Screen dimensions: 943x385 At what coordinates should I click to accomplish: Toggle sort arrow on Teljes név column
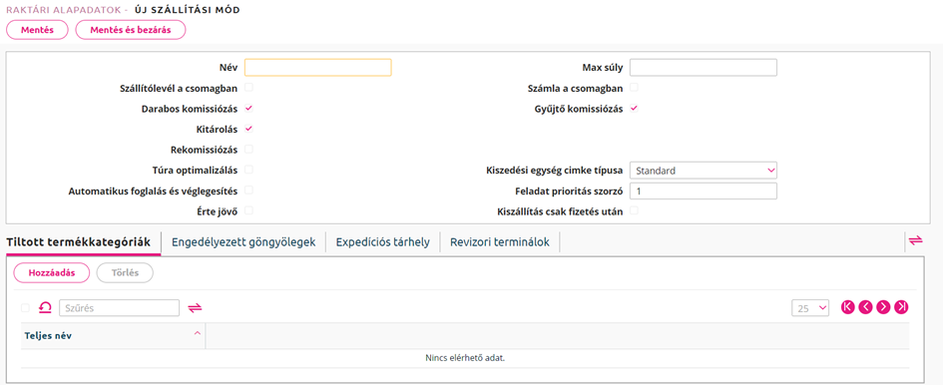(x=197, y=334)
